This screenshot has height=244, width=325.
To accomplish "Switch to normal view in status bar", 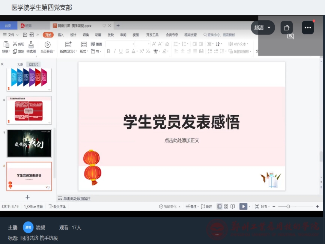I will [x=219, y=206].
